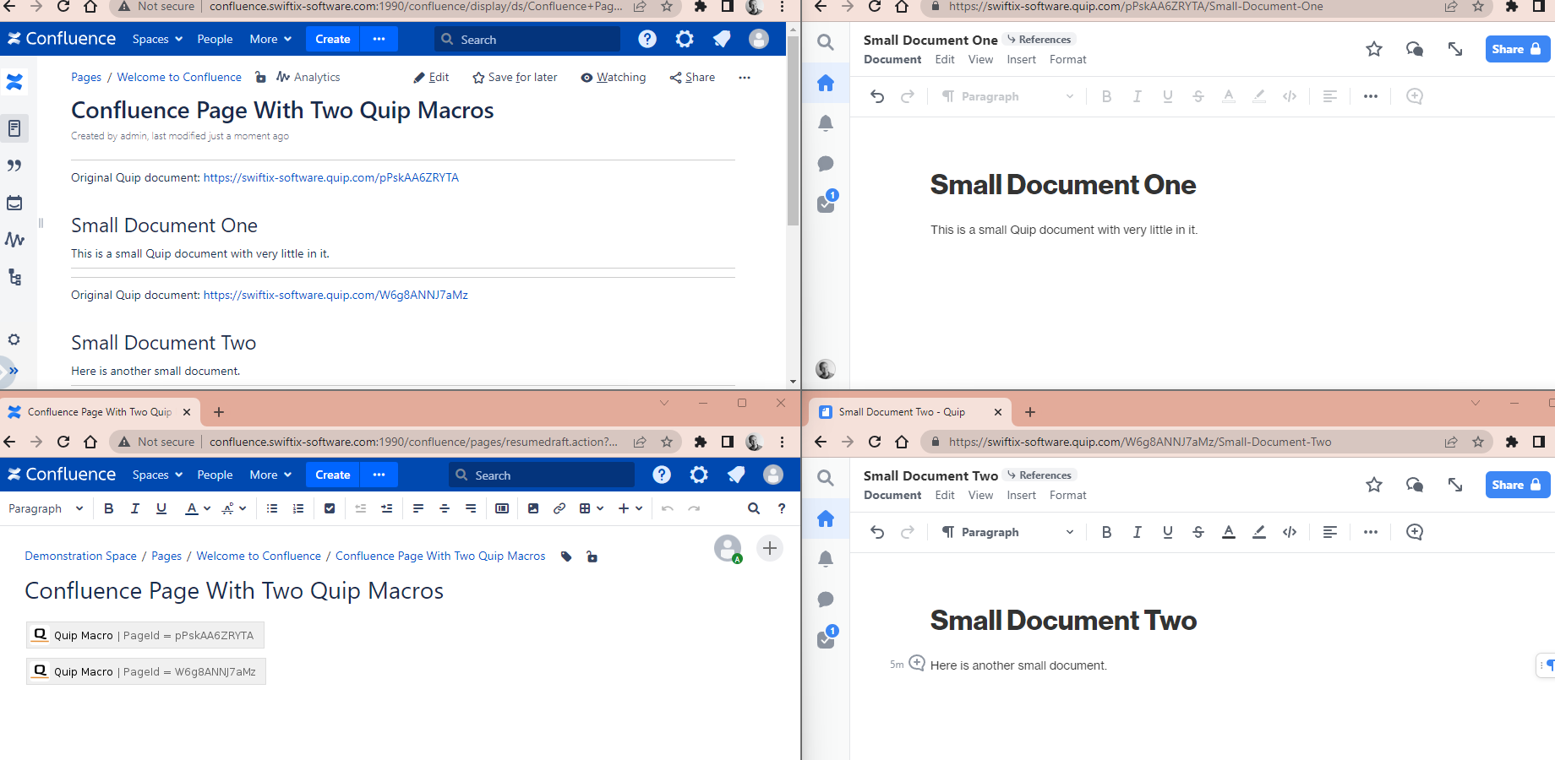Screen dimensions: 1555x760
Task: Open View menu in Small Document Two Quip
Action: point(980,496)
